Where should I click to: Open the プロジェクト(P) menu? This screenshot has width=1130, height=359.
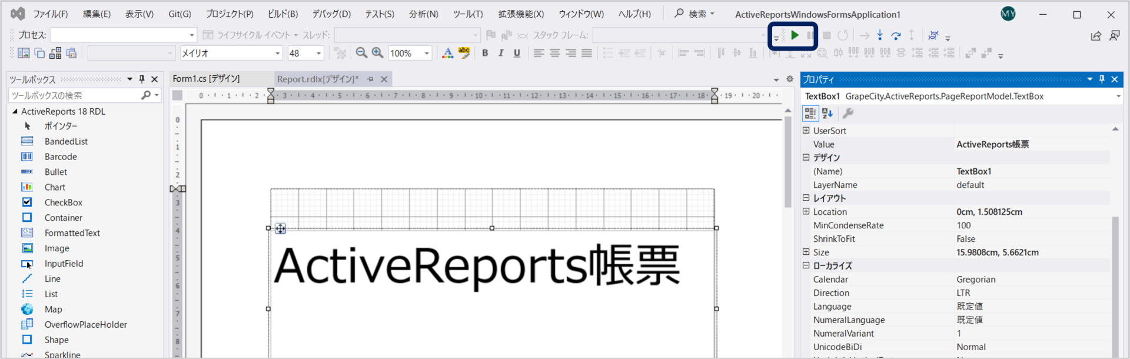coord(230,14)
